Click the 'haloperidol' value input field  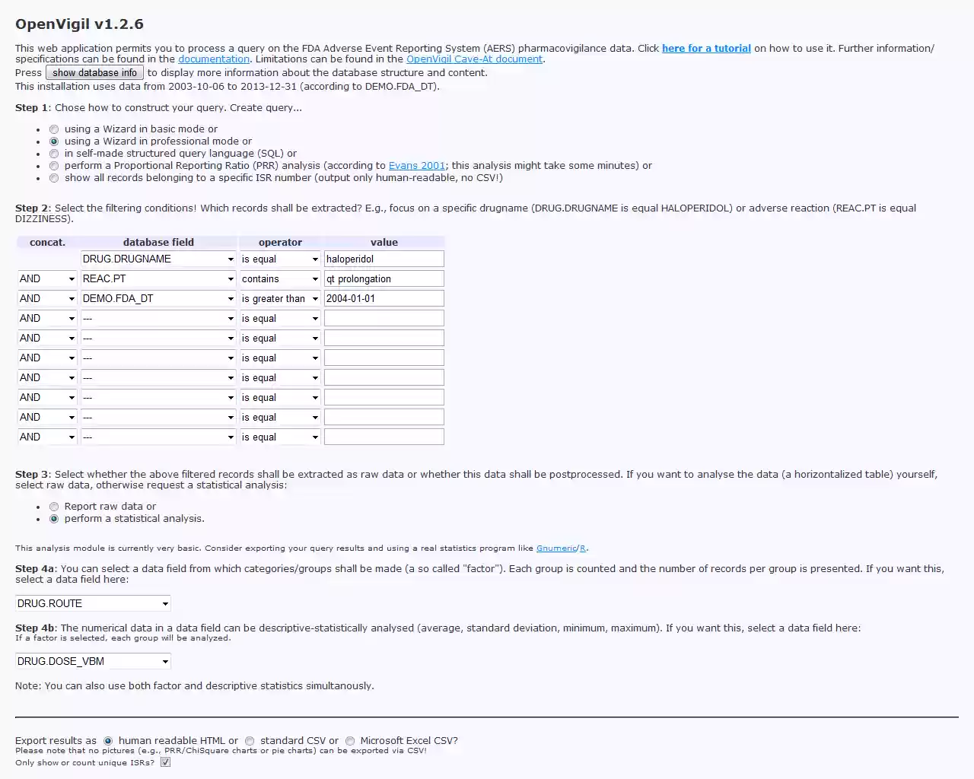pyautogui.click(x=384, y=259)
